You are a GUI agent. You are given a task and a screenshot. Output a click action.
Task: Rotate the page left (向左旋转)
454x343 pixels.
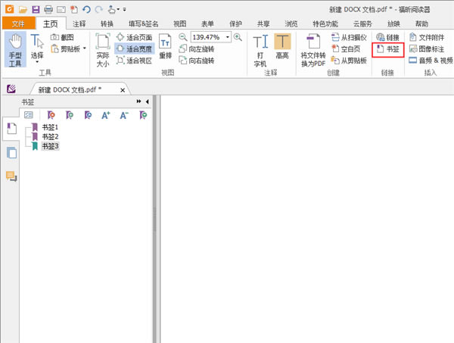(x=197, y=49)
